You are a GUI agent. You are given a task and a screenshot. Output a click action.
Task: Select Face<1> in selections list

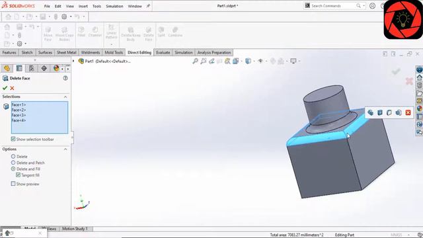point(19,104)
